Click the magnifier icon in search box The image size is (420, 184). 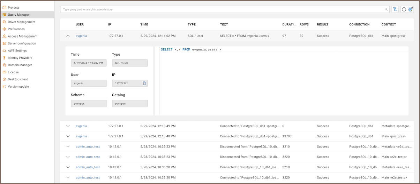point(386,9)
